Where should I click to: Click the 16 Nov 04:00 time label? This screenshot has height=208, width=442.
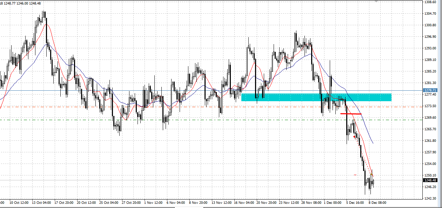pyautogui.click(x=243, y=202)
